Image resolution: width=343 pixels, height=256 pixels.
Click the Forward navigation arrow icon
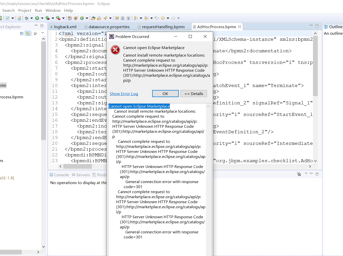(x=173, y=18)
